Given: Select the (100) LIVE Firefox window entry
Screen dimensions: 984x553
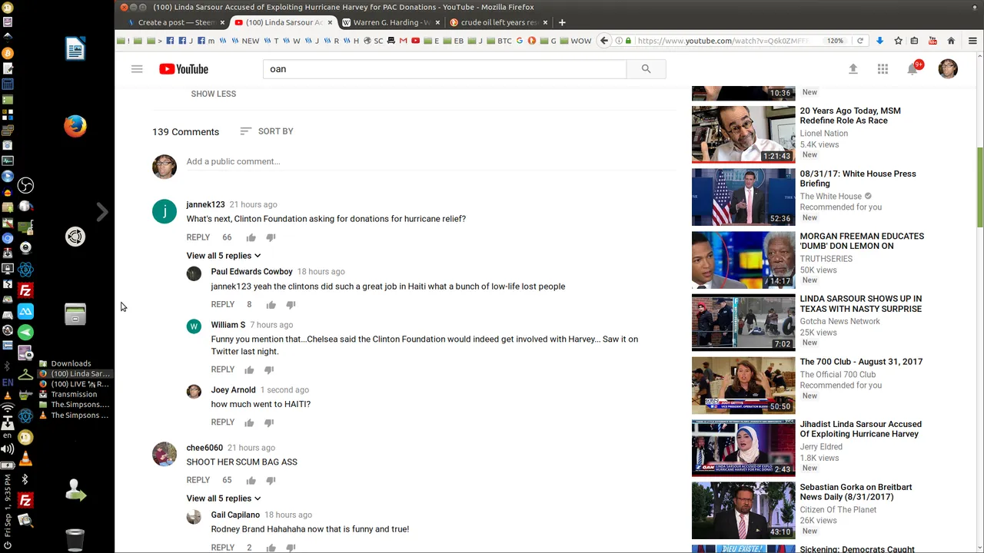Looking at the screenshot, I should (x=75, y=384).
